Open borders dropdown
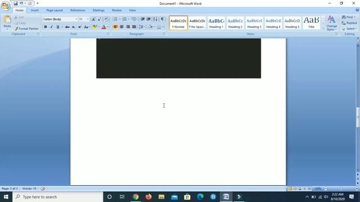The height and width of the screenshot is (202, 360). point(163,27)
